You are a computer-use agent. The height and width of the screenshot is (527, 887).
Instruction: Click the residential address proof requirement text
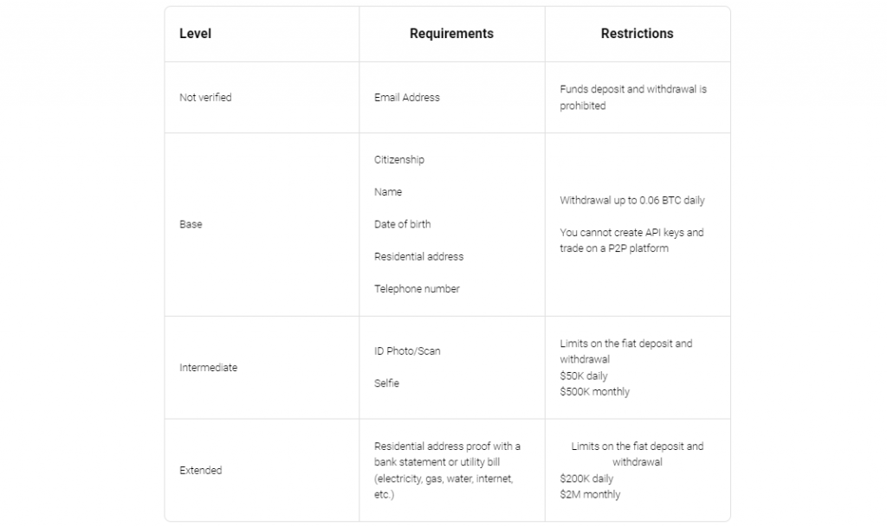tap(447, 471)
